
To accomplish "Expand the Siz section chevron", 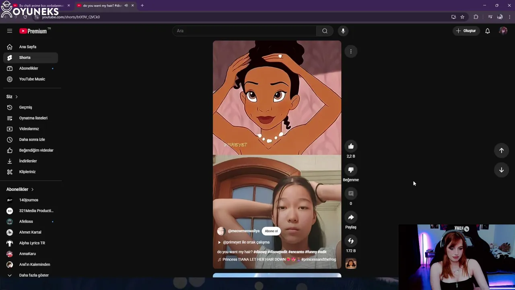I will (x=16, y=97).
